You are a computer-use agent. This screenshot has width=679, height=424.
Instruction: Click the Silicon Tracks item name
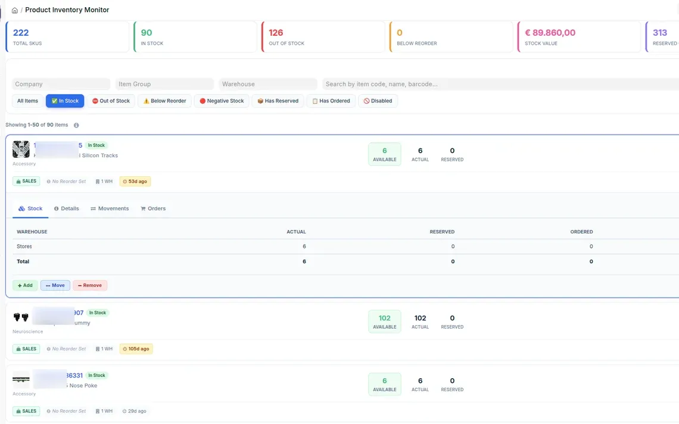[x=99, y=155]
